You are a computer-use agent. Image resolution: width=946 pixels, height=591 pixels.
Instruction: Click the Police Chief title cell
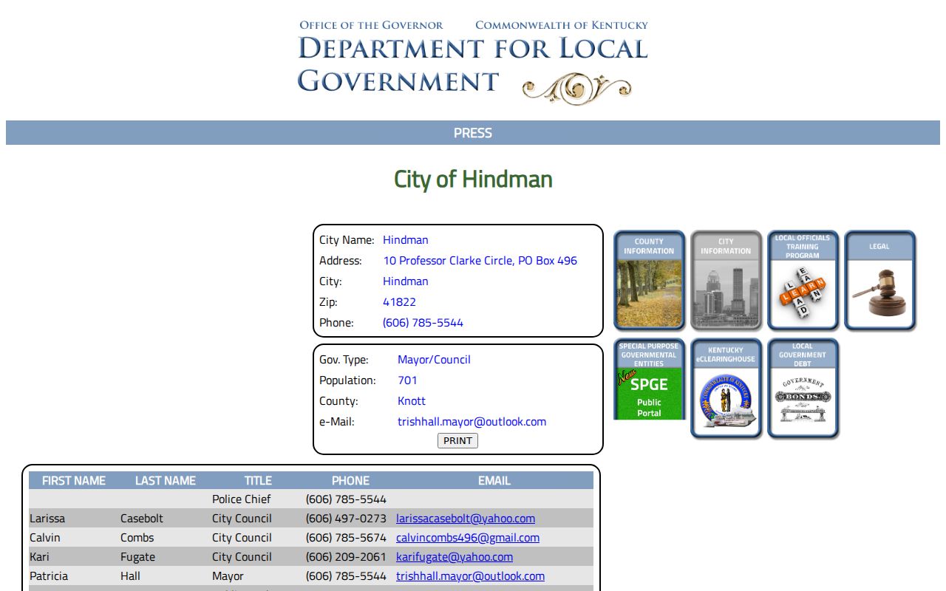[x=242, y=499]
